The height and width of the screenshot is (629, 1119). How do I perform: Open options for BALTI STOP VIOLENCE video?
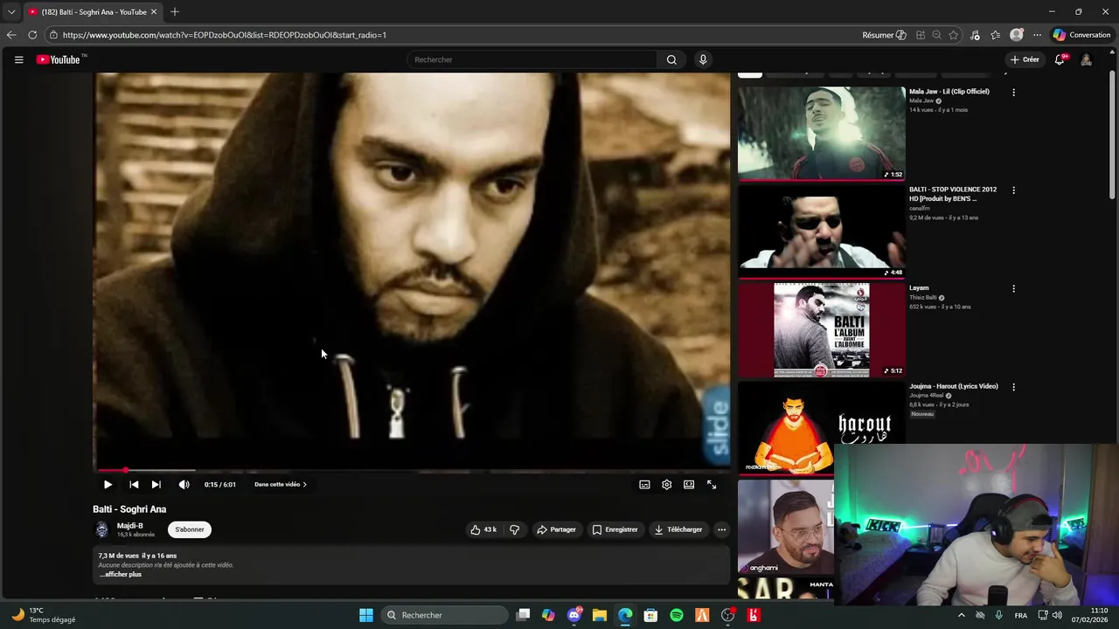(x=1014, y=190)
